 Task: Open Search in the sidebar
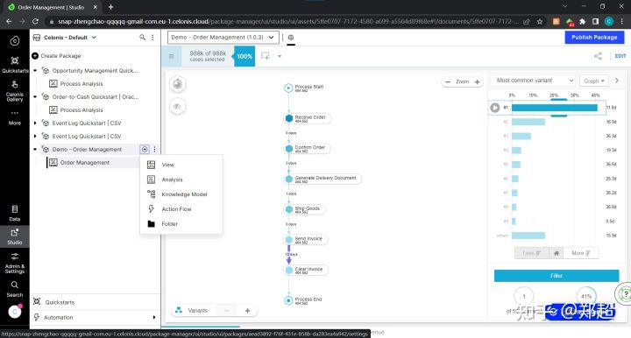click(15, 289)
